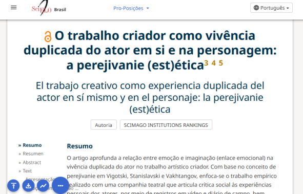The width and height of the screenshot is (303, 194).
Task: Open footnote 4 in the title
Action: point(213,63)
